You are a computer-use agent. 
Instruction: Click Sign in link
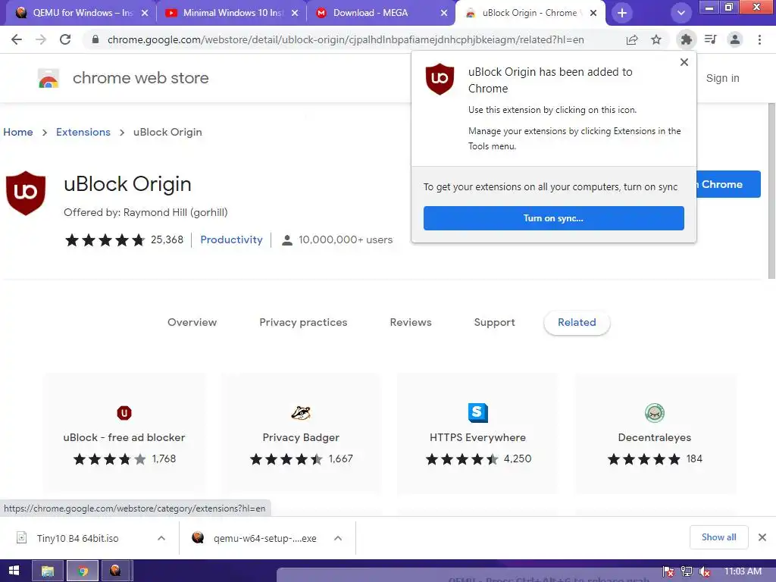click(x=722, y=78)
